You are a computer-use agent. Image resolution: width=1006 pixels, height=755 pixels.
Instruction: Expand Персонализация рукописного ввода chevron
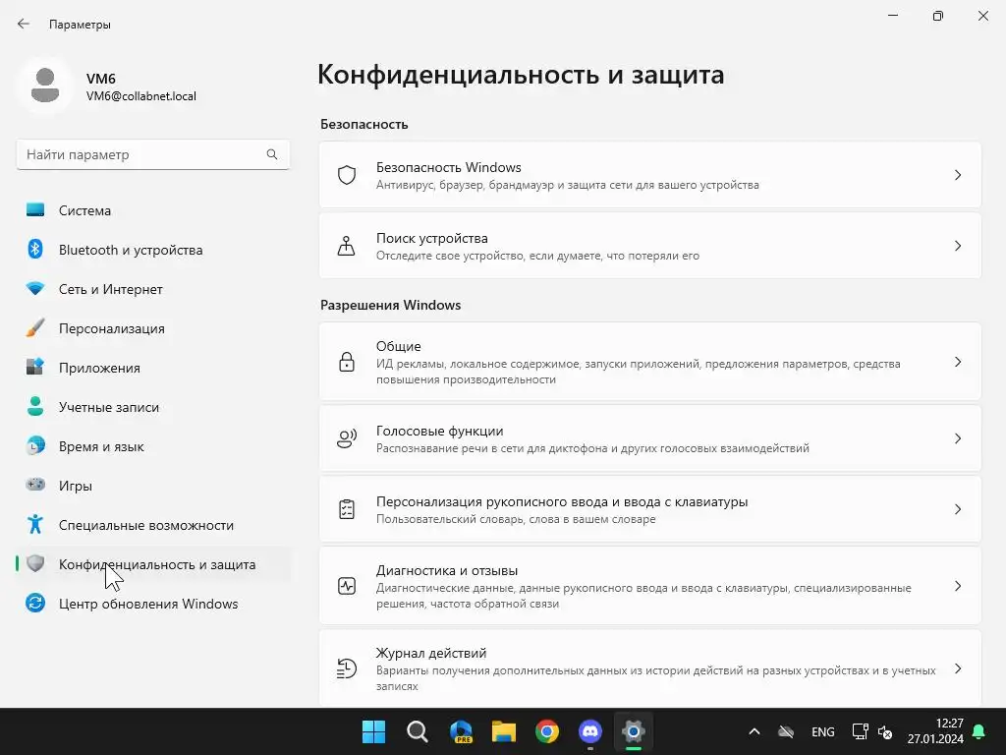click(958, 510)
